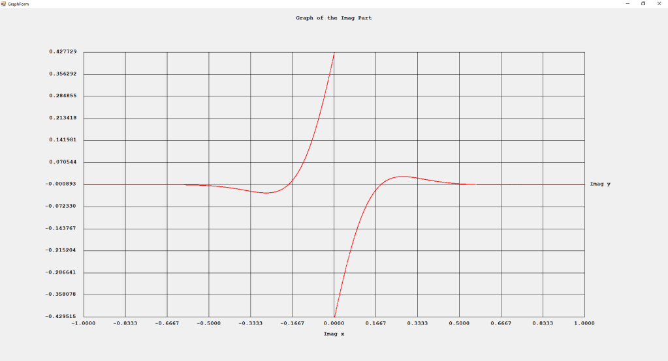Click the 'Graph of the Imag Part' heading
The height and width of the screenshot is (361, 668).
coord(334,18)
